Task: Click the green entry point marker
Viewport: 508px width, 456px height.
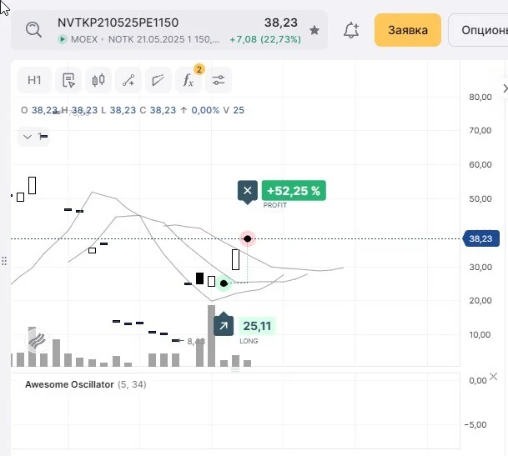Action: click(224, 283)
